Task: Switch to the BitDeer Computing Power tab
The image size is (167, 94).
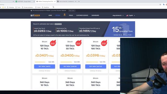Action: pyautogui.click(x=46, y=2)
